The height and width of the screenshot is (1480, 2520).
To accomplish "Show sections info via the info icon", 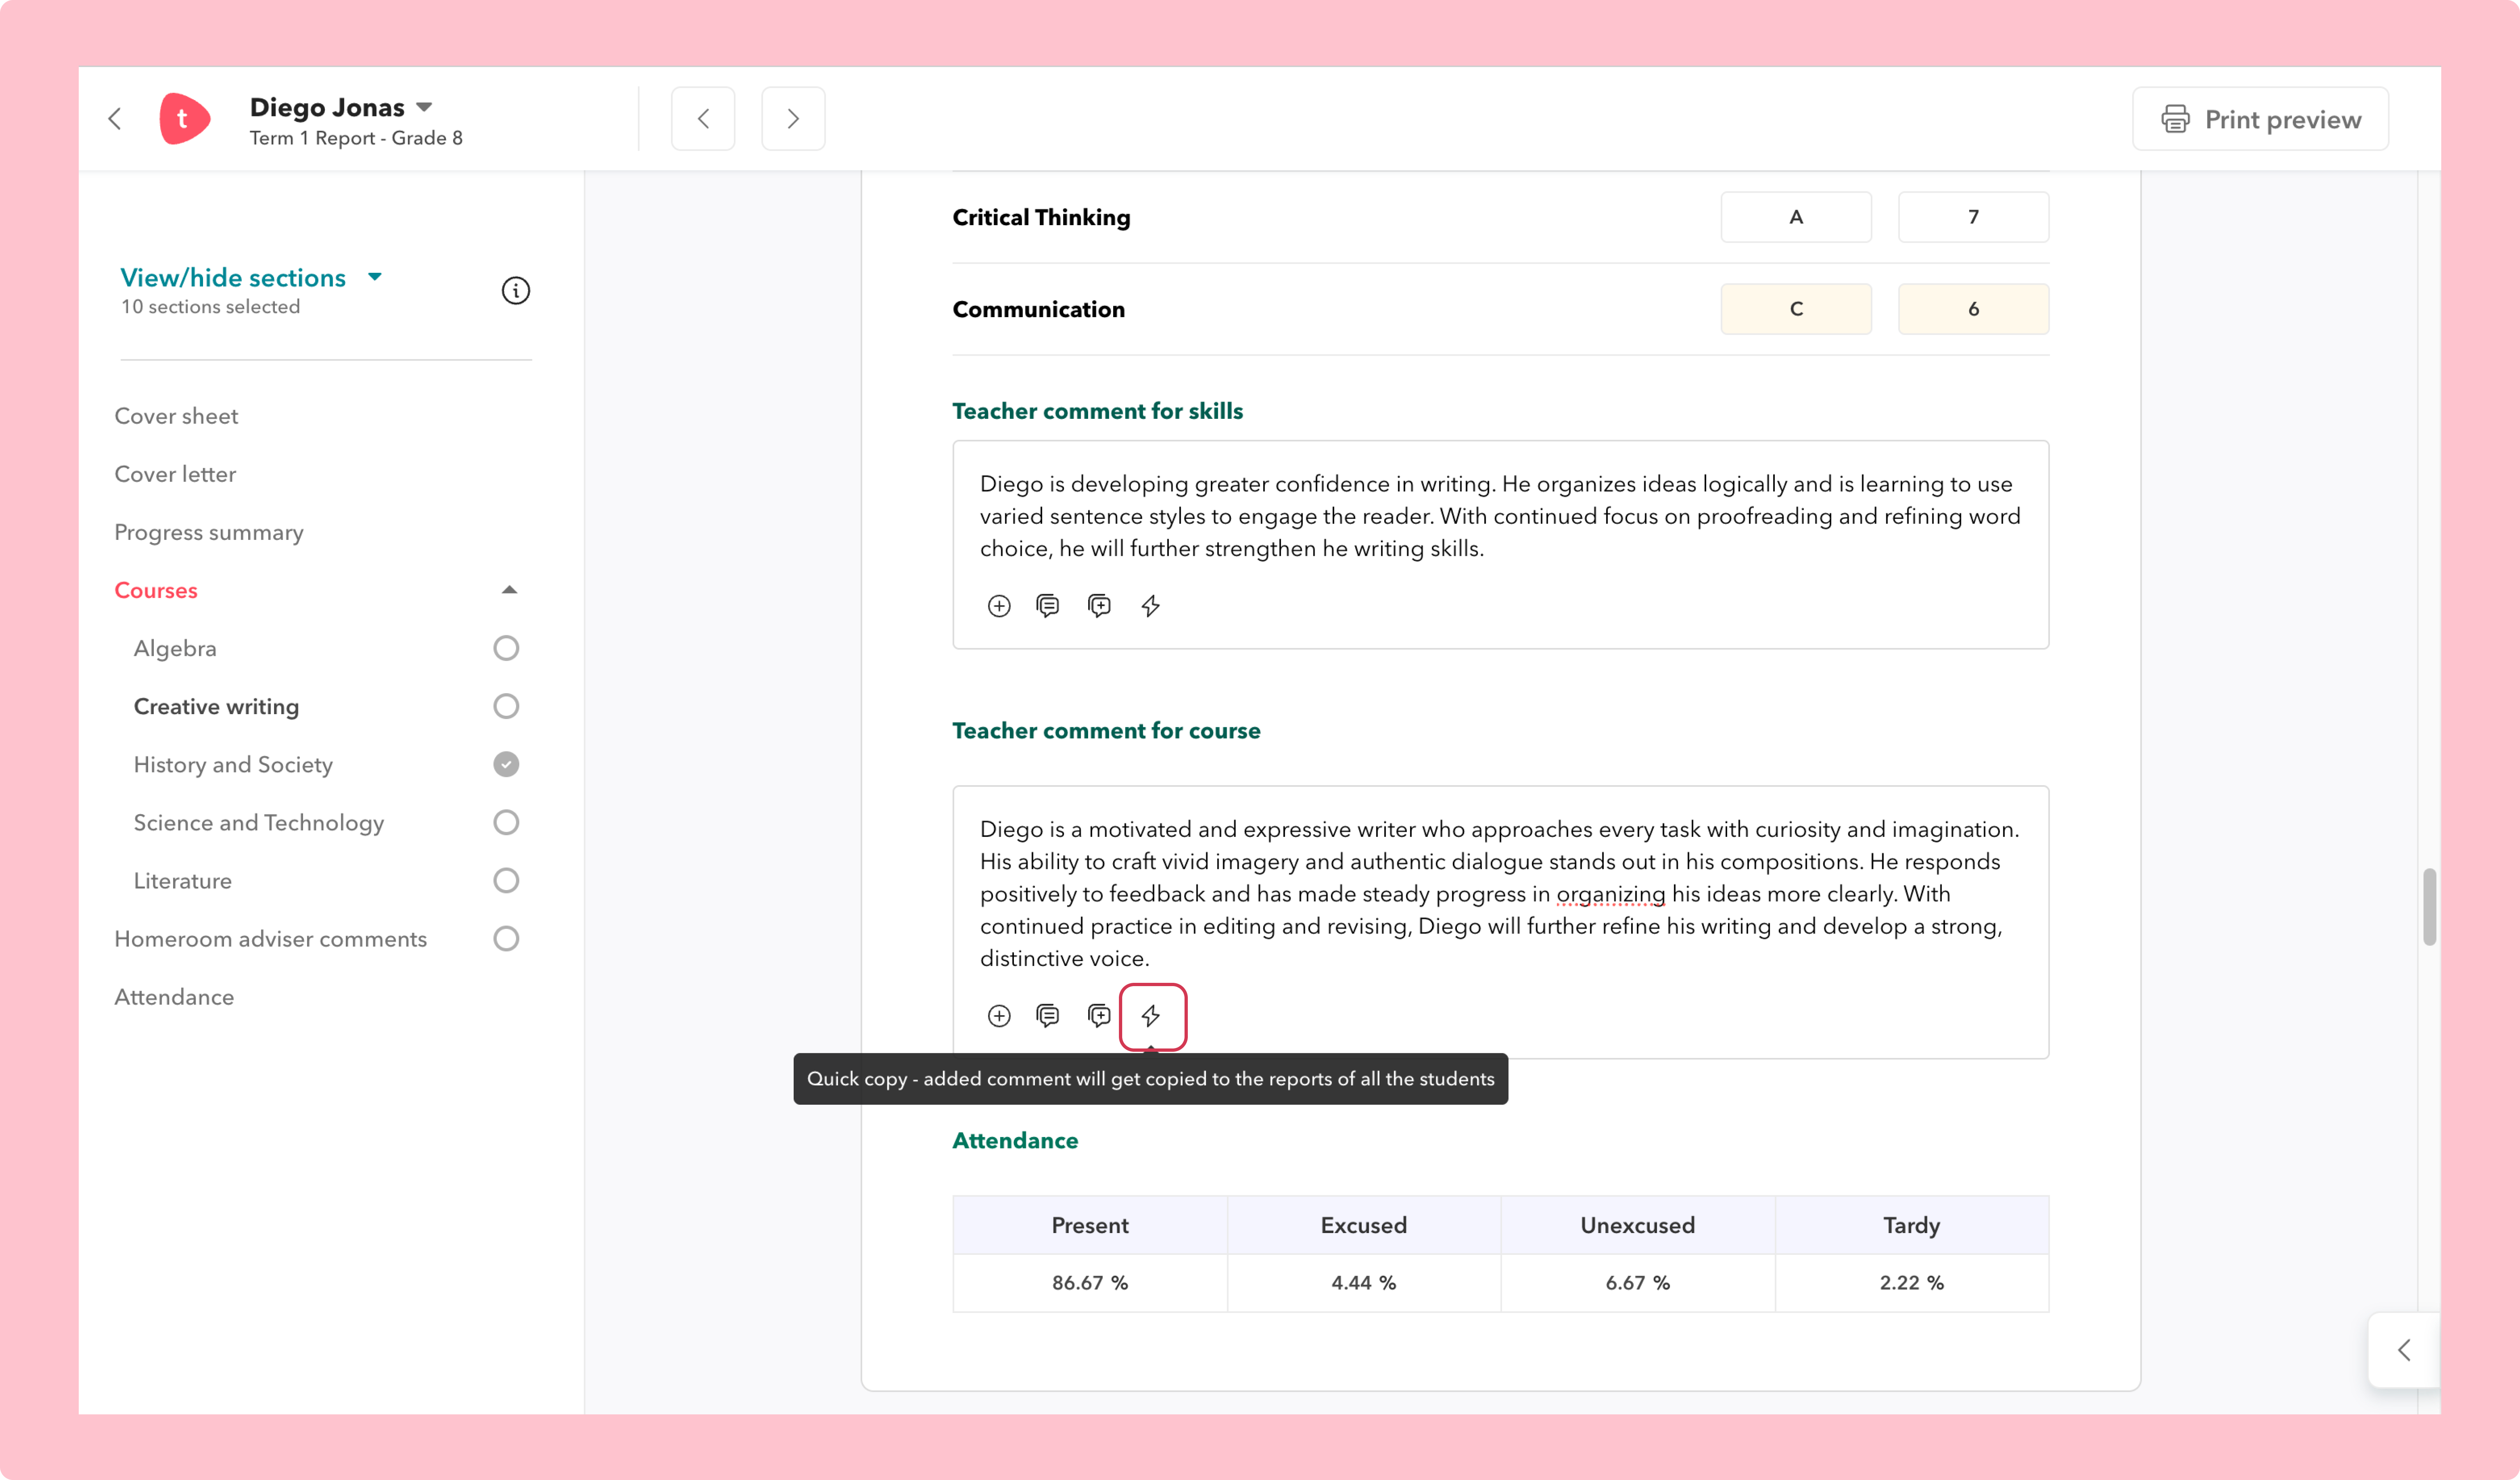I will point(515,291).
